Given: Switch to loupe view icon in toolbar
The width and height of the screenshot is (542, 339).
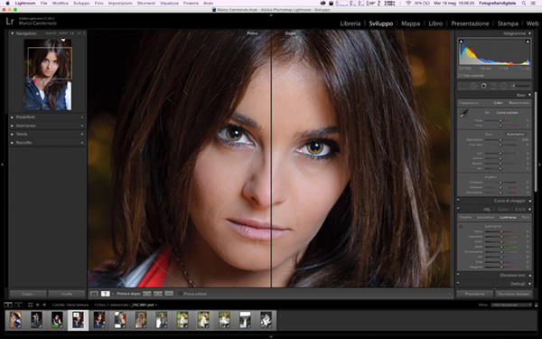Looking at the screenshot, I should [94, 294].
